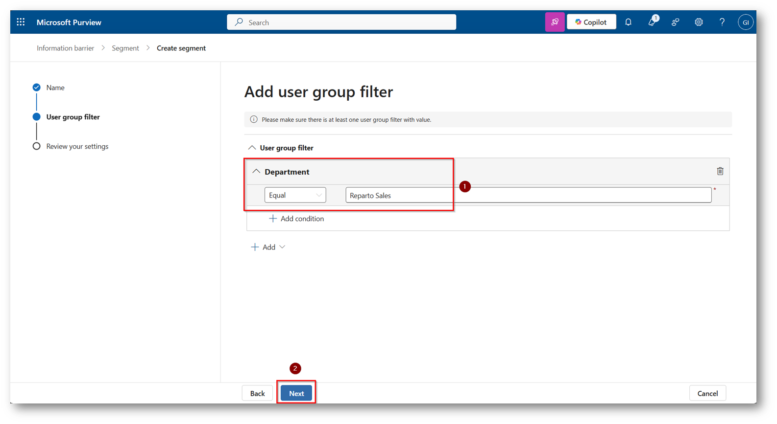Image resolution: width=777 pixels, height=424 pixels.
Task: Open the Help question mark
Action: point(722,22)
